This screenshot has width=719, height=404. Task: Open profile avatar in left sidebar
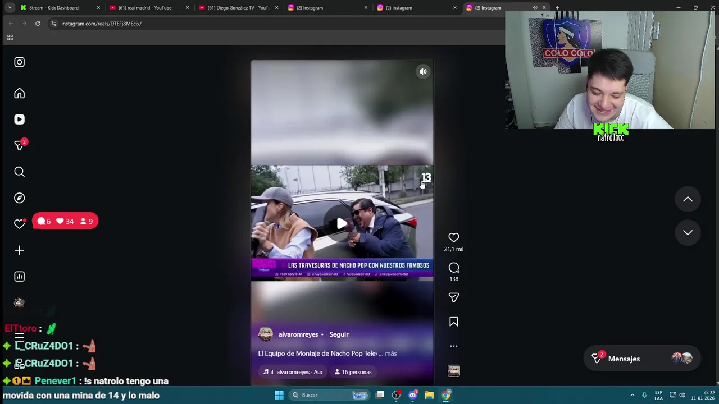click(20, 303)
